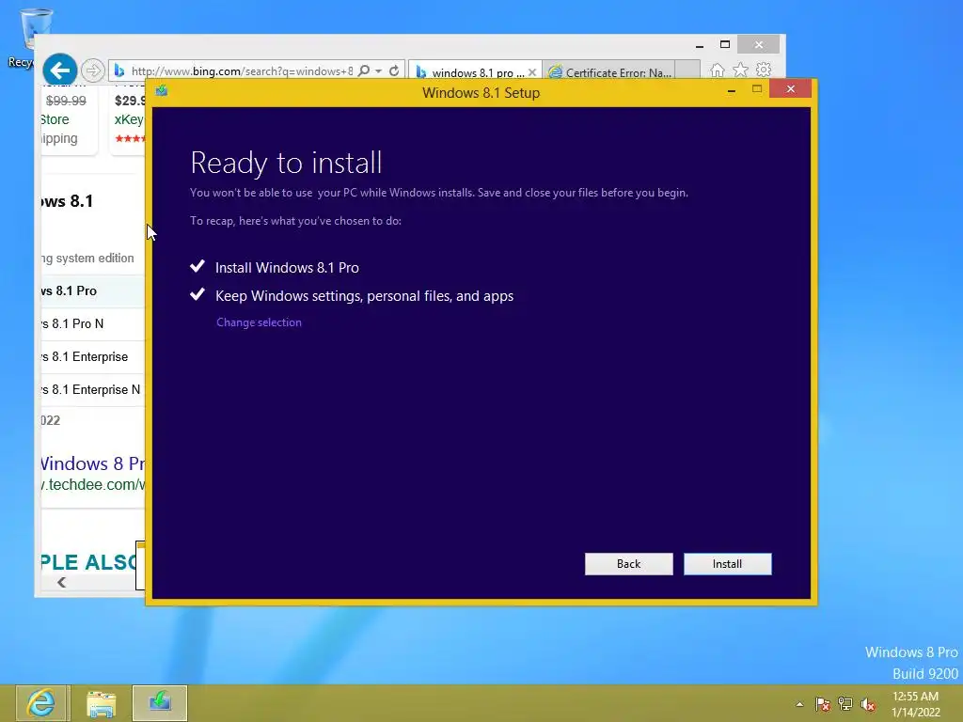Refresh the page in Internet Explorer
Viewport: 963px width, 722px height.
point(394,71)
